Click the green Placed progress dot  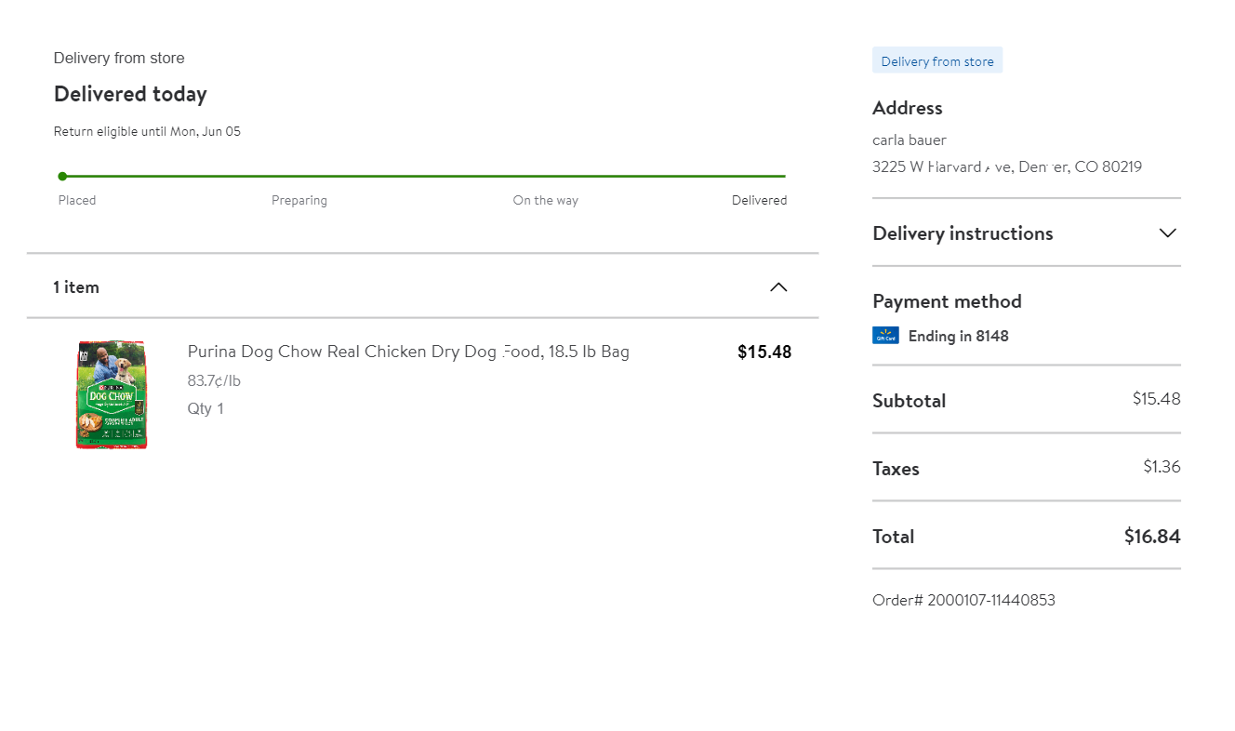coord(62,176)
